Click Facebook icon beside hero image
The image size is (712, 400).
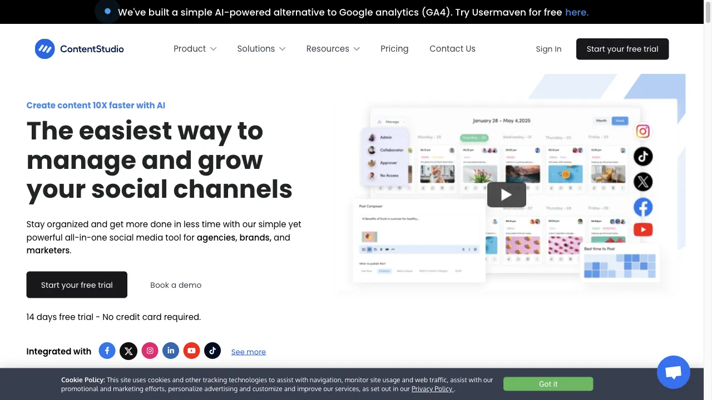643,207
